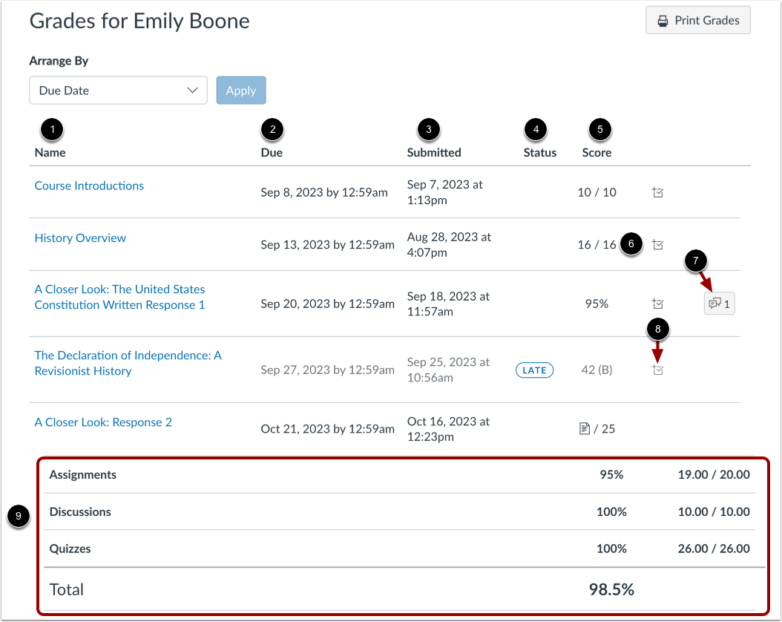Click the due date Sep 8, 2023 by 12:59am
782x622 pixels.
(x=324, y=192)
